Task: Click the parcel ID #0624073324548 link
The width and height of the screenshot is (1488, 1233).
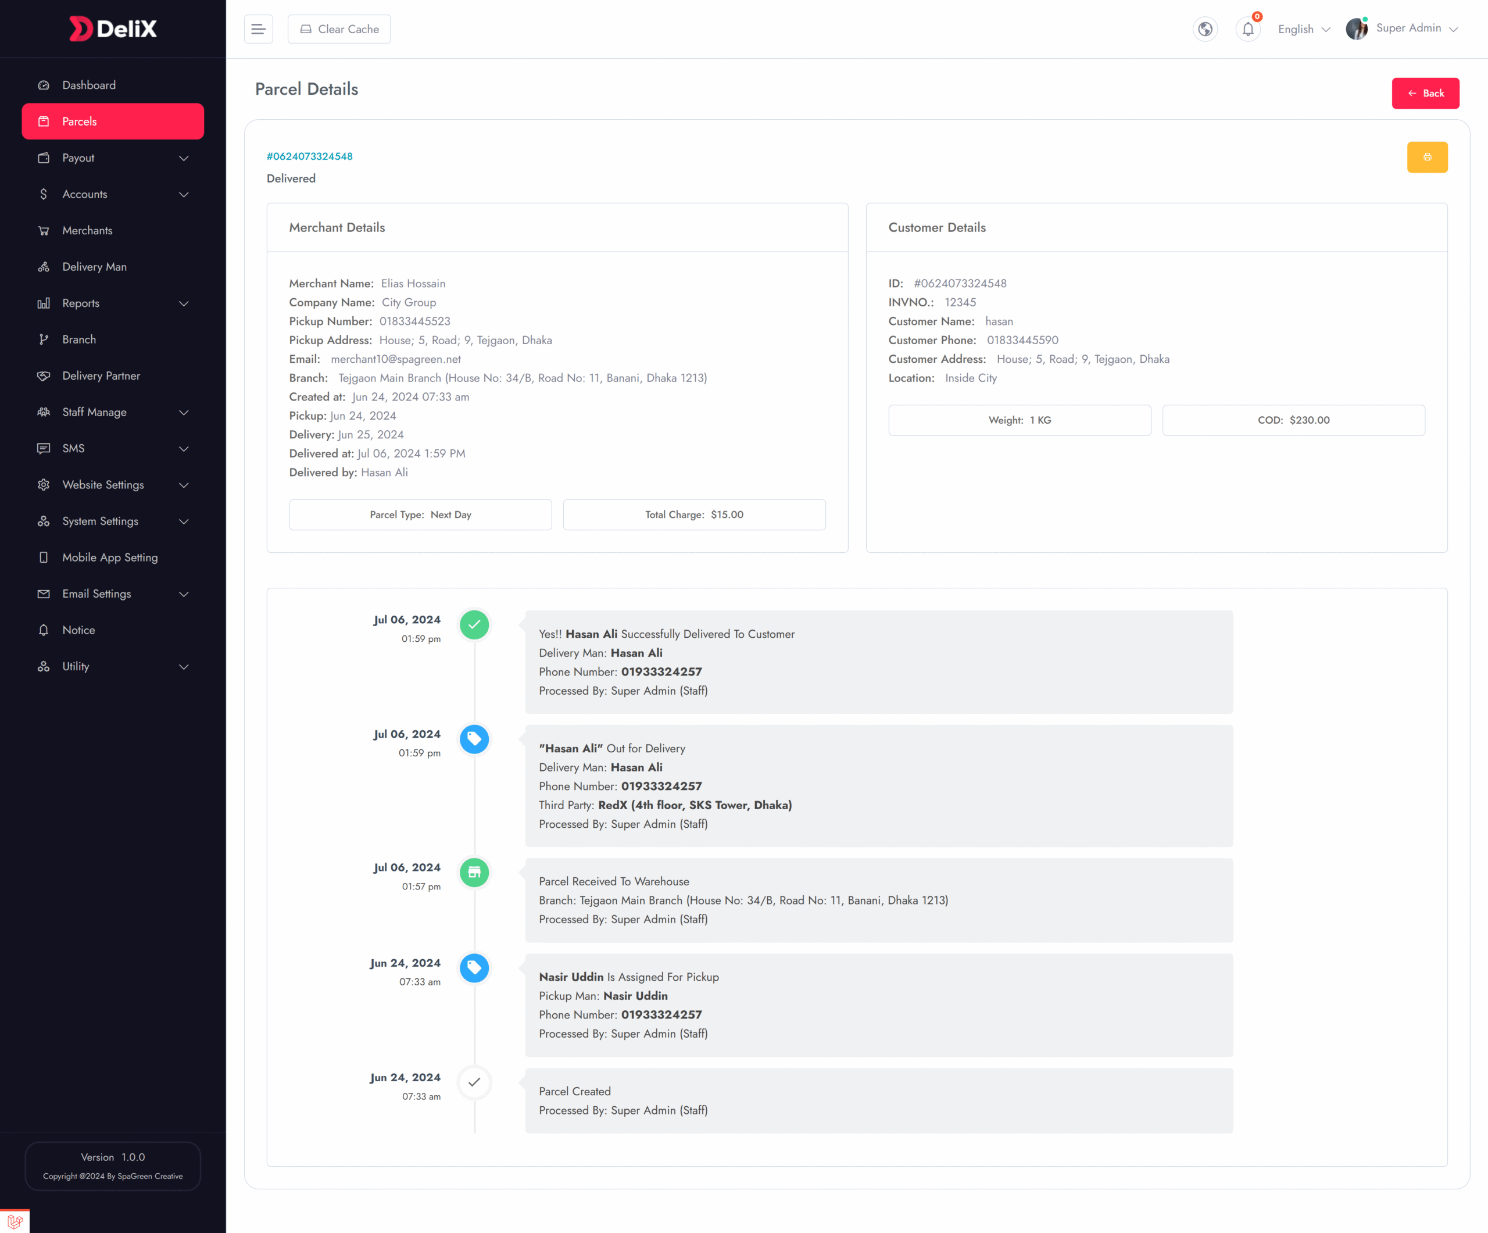Action: (x=309, y=156)
